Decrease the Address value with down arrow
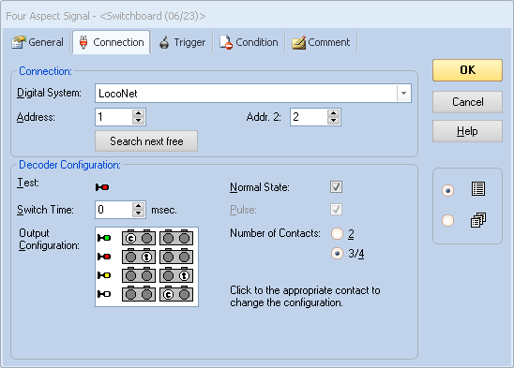The image size is (514, 368). (138, 121)
